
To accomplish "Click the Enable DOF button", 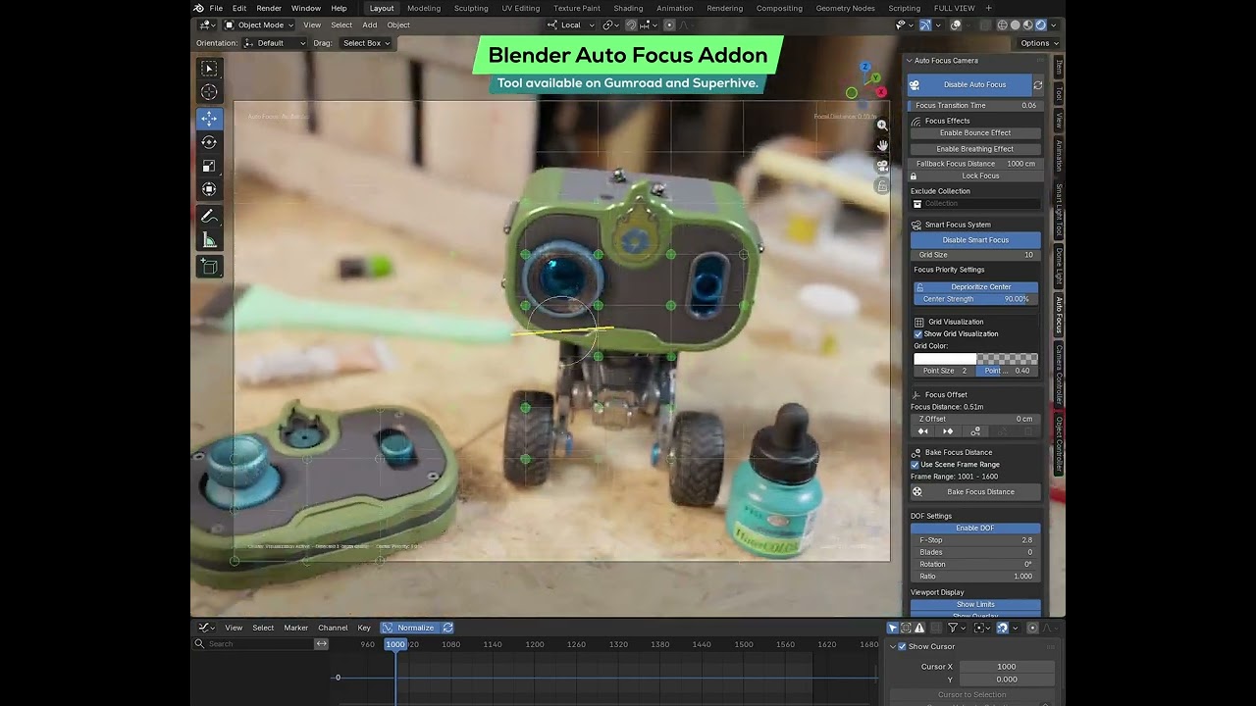I will tap(975, 529).
